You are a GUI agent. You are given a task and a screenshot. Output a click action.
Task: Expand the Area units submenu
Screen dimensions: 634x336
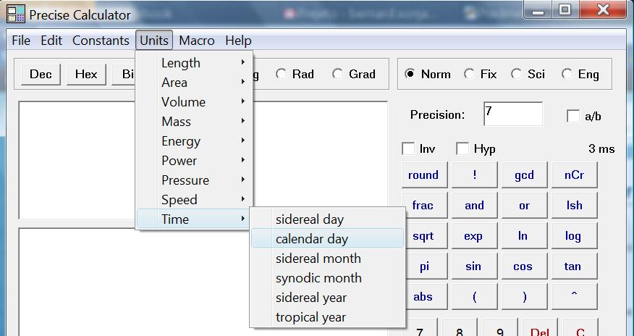click(x=194, y=83)
